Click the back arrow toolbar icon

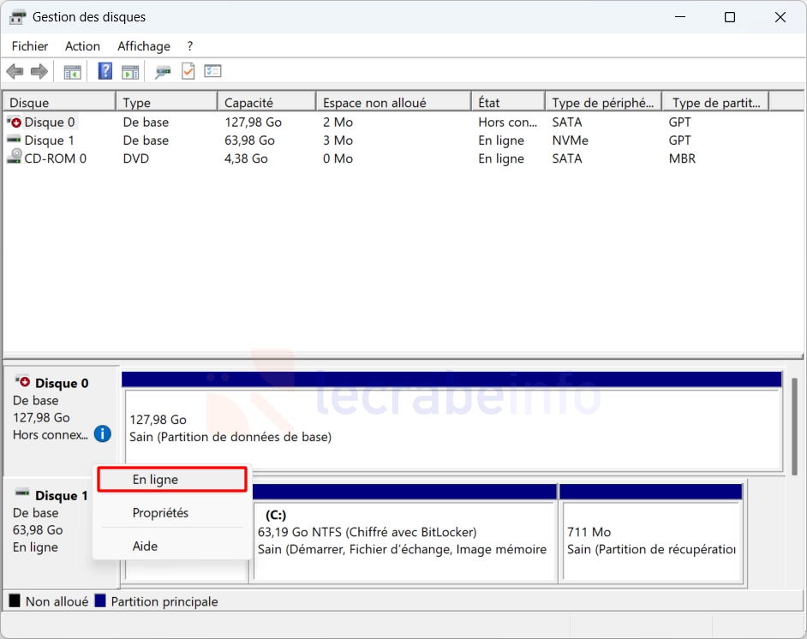[x=15, y=72]
